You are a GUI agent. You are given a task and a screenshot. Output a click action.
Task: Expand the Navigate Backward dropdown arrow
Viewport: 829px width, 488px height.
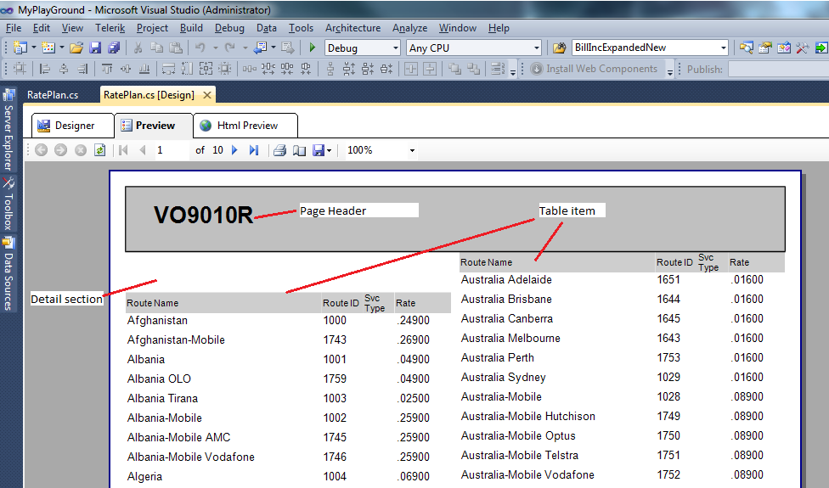(x=274, y=48)
